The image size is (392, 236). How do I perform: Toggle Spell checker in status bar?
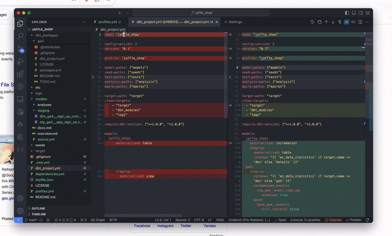pos(280,220)
